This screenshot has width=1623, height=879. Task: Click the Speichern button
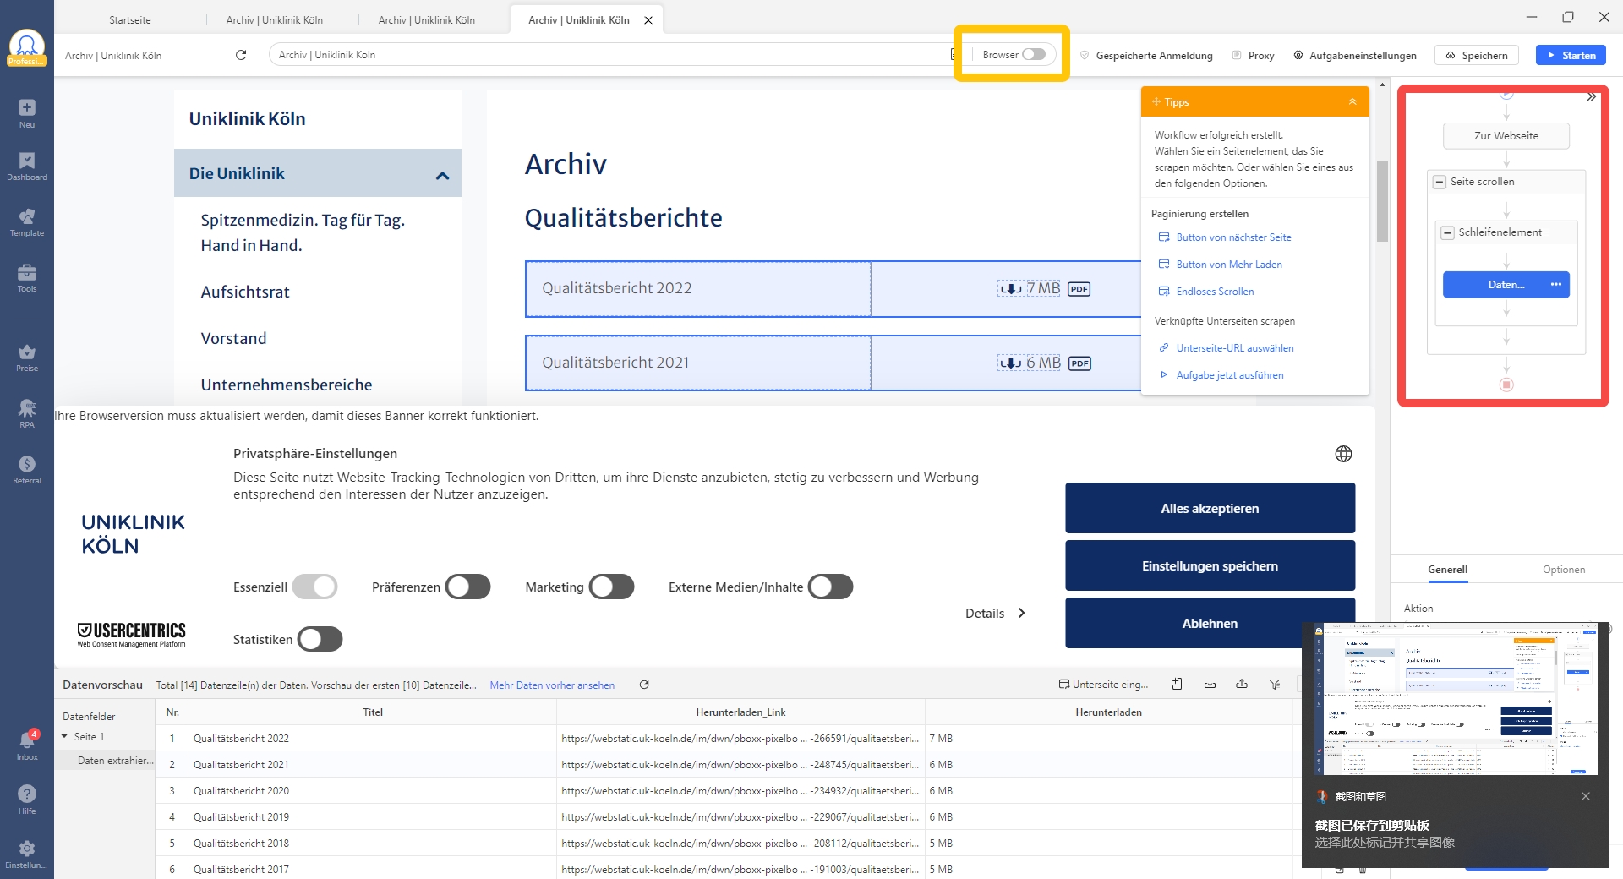click(x=1477, y=55)
